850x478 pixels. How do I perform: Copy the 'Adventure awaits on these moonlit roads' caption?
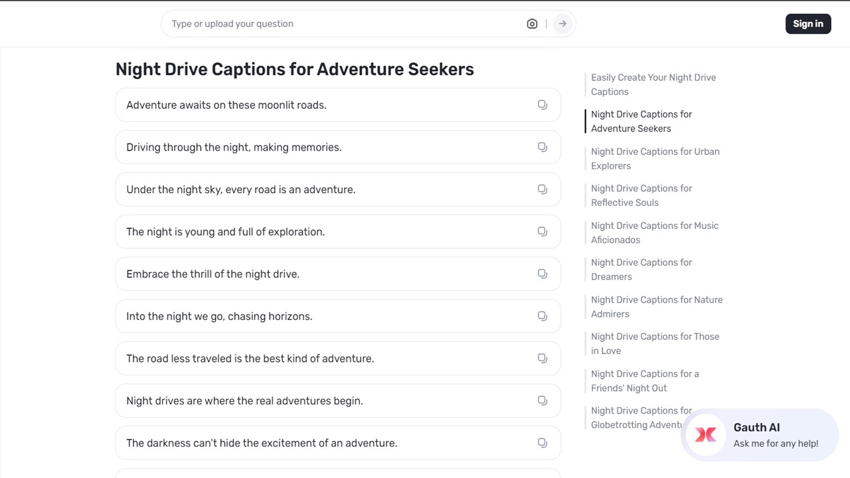point(543,105)
